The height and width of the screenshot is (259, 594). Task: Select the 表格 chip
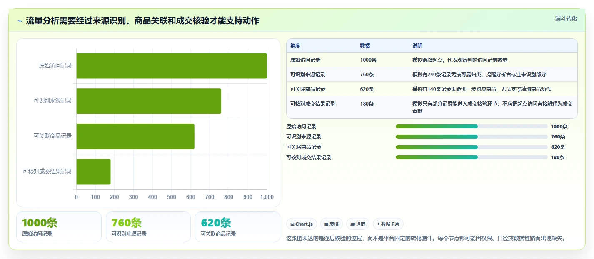click(332, 224)
